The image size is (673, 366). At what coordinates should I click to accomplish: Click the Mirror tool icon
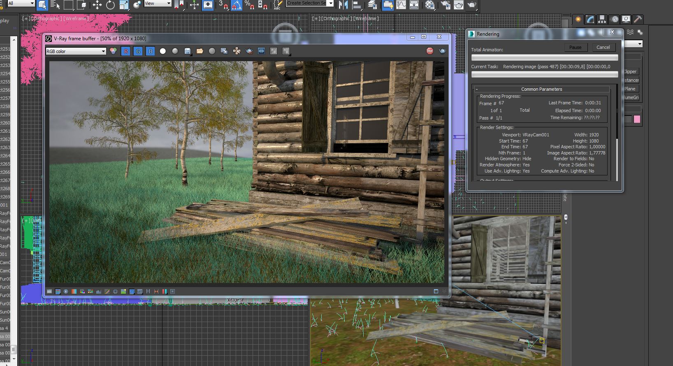click(343, 5)
